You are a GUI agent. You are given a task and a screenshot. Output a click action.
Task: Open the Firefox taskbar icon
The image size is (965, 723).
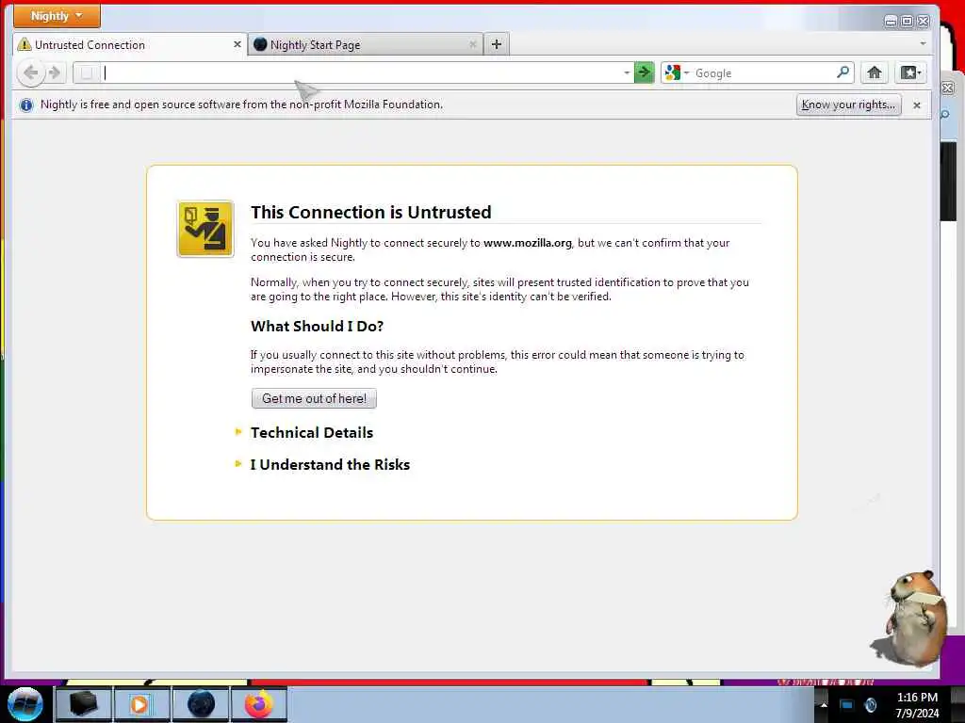tap(259, 704)
